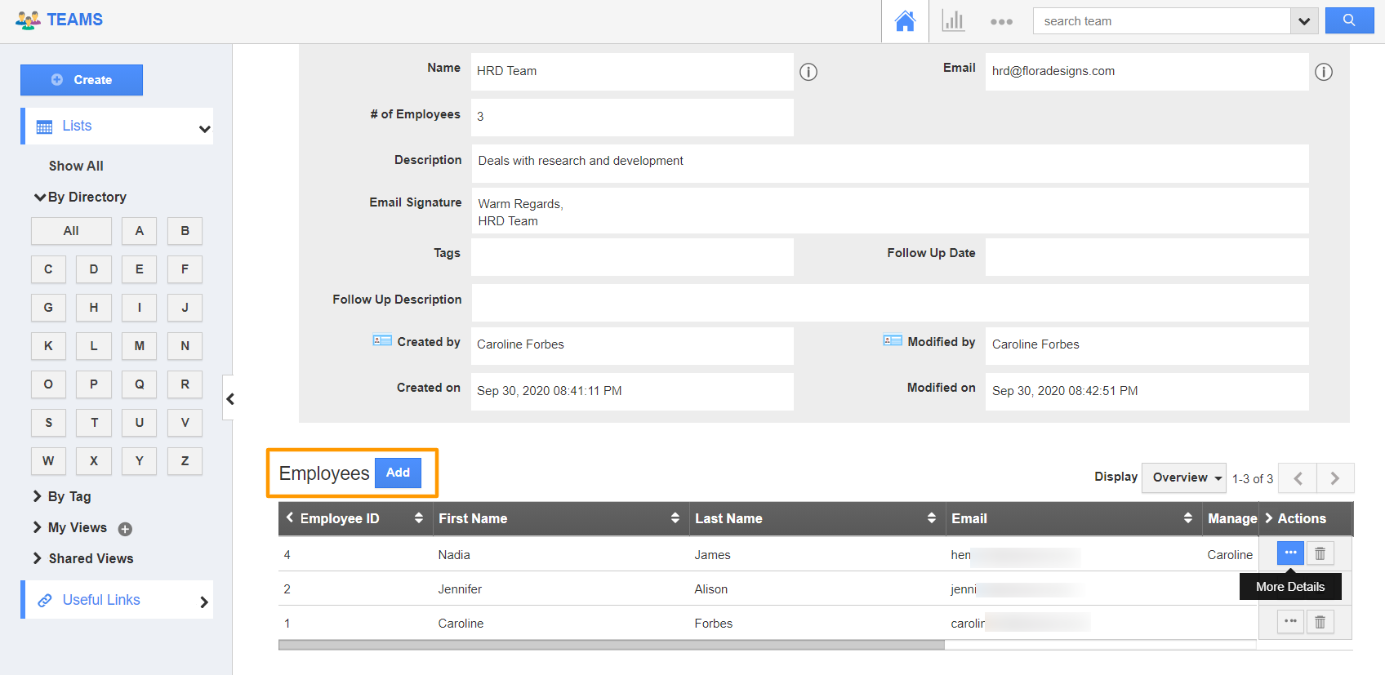Sort by Last Name column arrows
The width and height of the screenshot is (1385, 675).
932,518
